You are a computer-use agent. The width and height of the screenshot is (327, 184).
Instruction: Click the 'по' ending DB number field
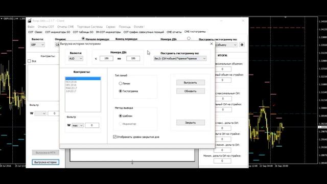tap(133, 58)
